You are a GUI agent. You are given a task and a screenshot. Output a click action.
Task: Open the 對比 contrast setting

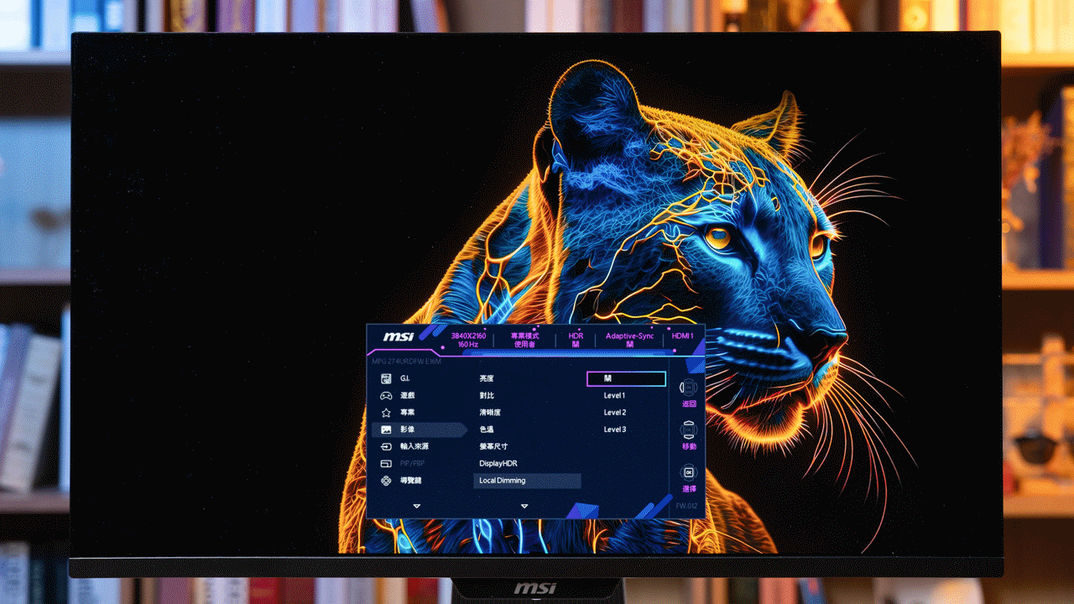tap(487, 395)
